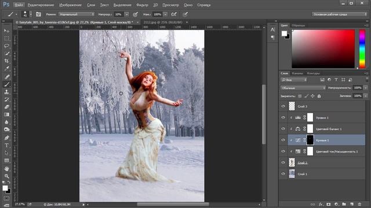
Task: Select the Eraser tool
Action: click(6, 107)
